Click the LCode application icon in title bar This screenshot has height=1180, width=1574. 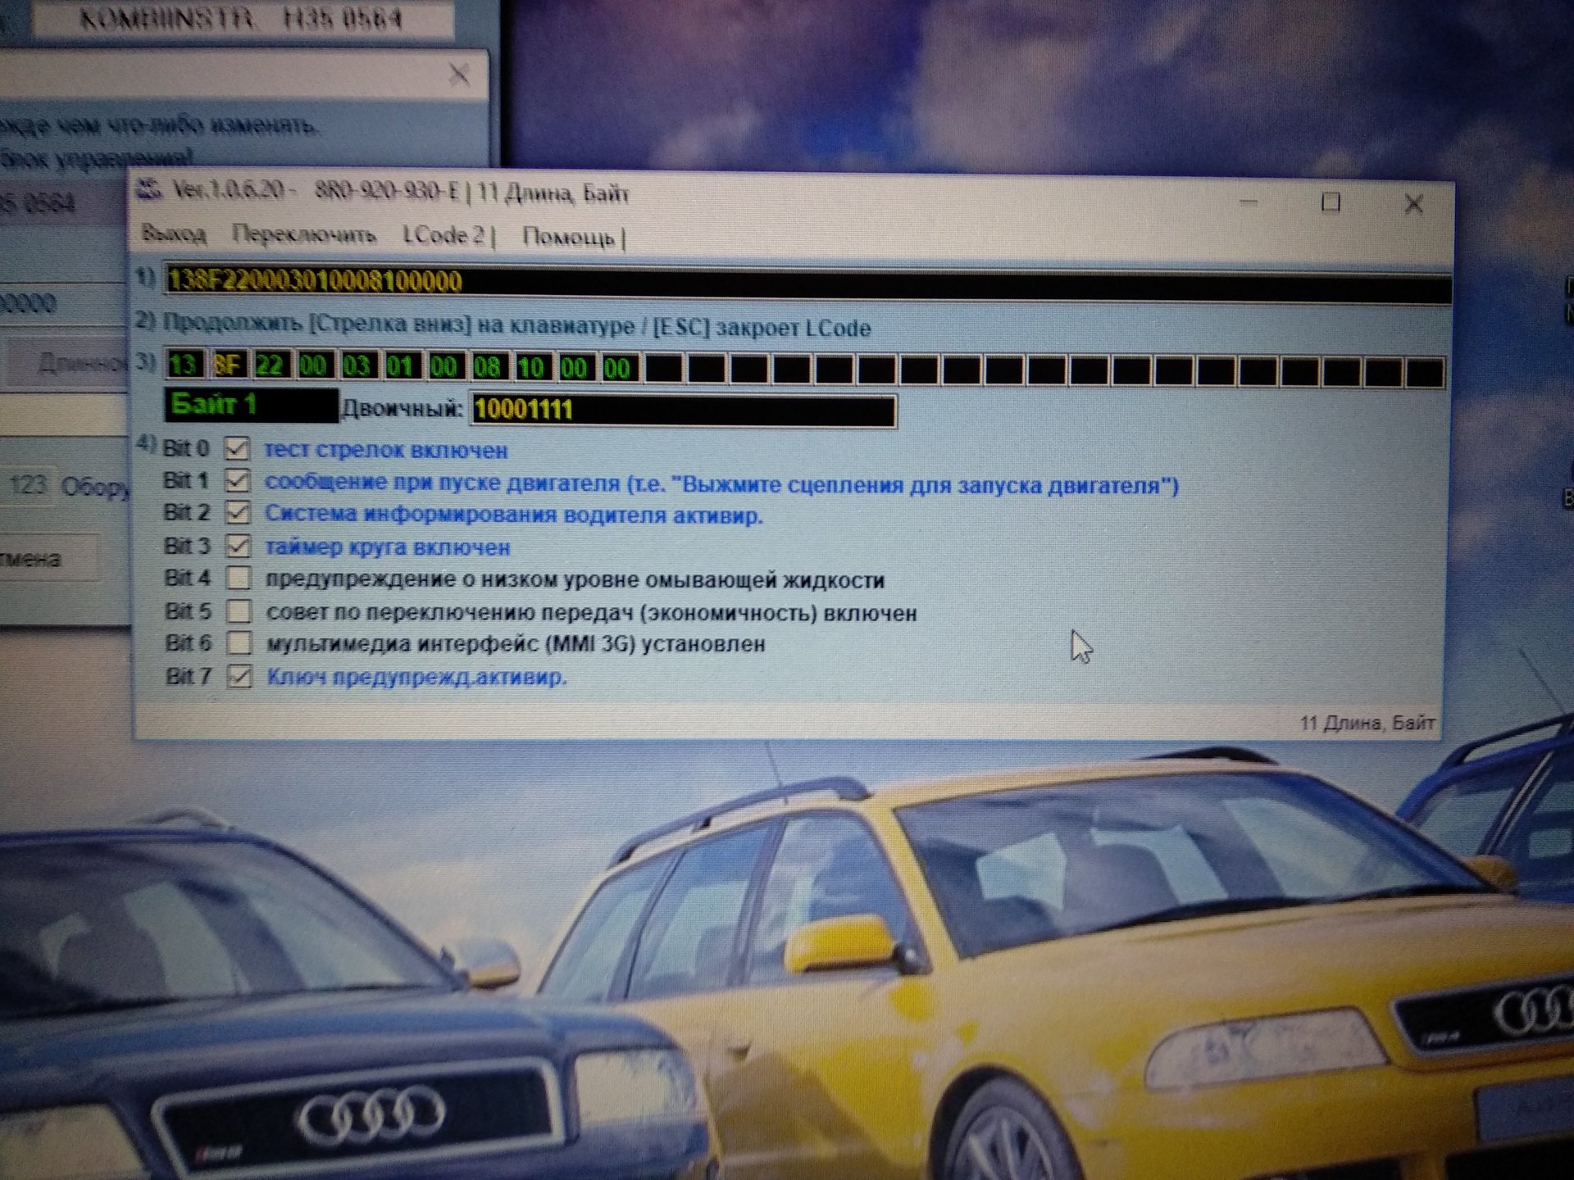coord(150,190)
